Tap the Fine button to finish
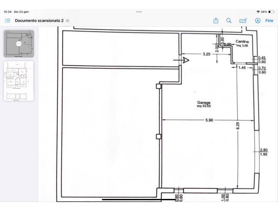The height and width of the screenshot is (211, 278). [269, 21]
